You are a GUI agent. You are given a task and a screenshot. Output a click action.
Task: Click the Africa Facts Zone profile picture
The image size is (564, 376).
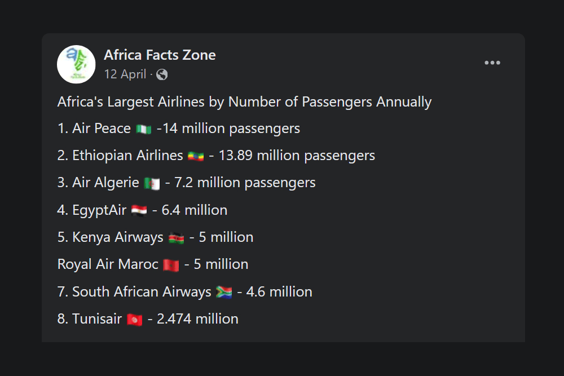click(x=76, y=64)
